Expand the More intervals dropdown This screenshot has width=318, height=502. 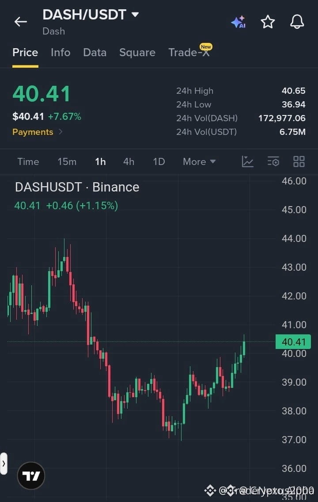199,162
